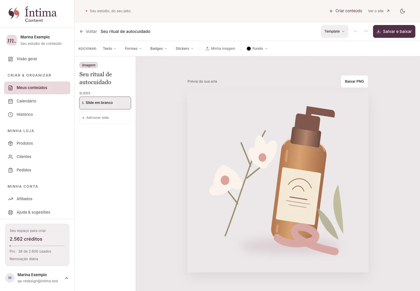Click the black Fundo color swatch
420x291 pixels.
pyautogui.click(x=249, y=49)
